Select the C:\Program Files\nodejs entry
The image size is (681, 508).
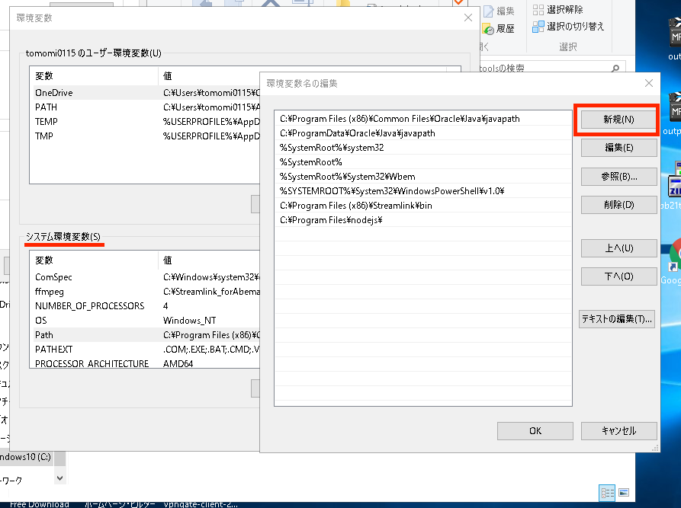coord(423,220)
